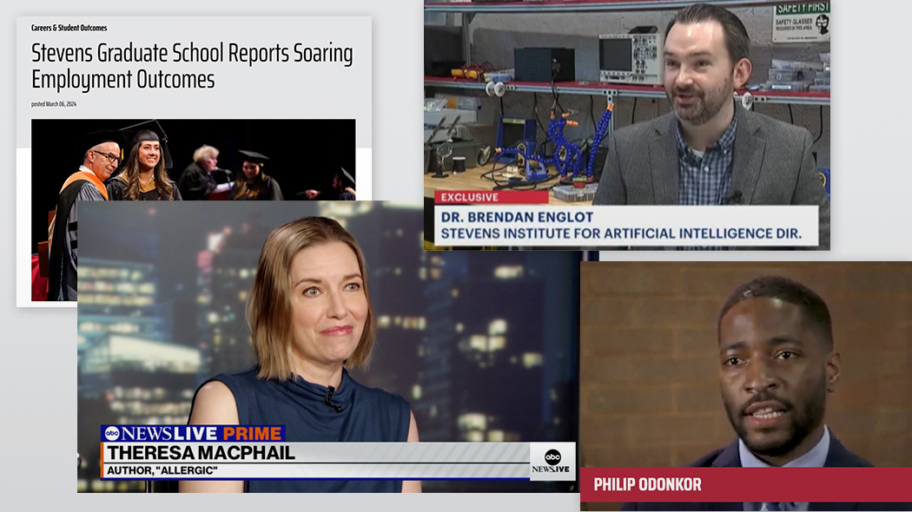The width and height of the screenshot is (912, 512).
Task: Click the Safety First sign in lab
Action: 801,20
